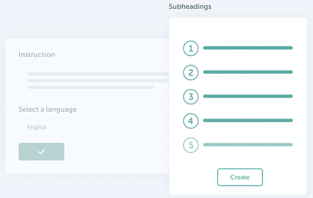Click the Instruction label
The height and width of the screenshot is (198, 313).
(x=37, y=55)
